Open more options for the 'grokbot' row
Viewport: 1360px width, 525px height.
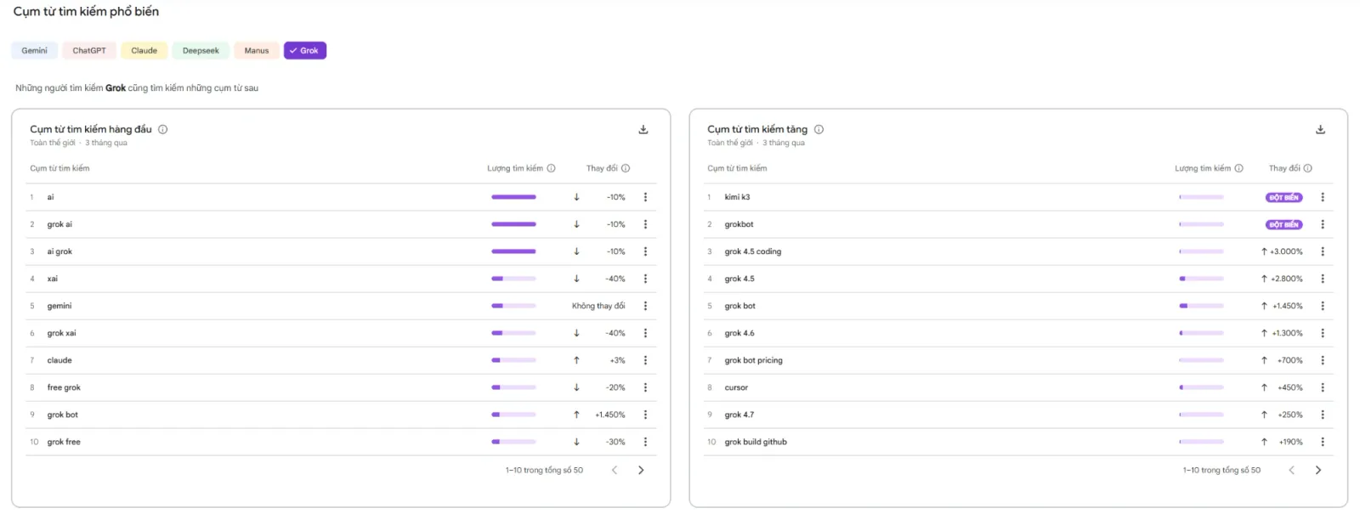pos(1323,224)
